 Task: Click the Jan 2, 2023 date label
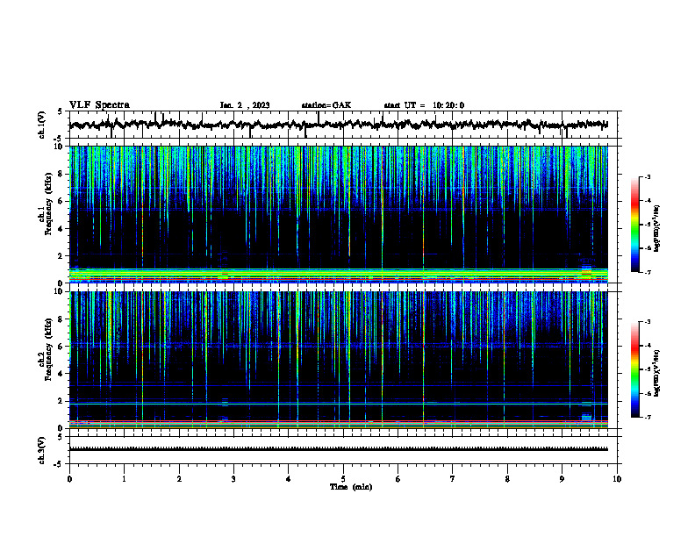[245, 105]
